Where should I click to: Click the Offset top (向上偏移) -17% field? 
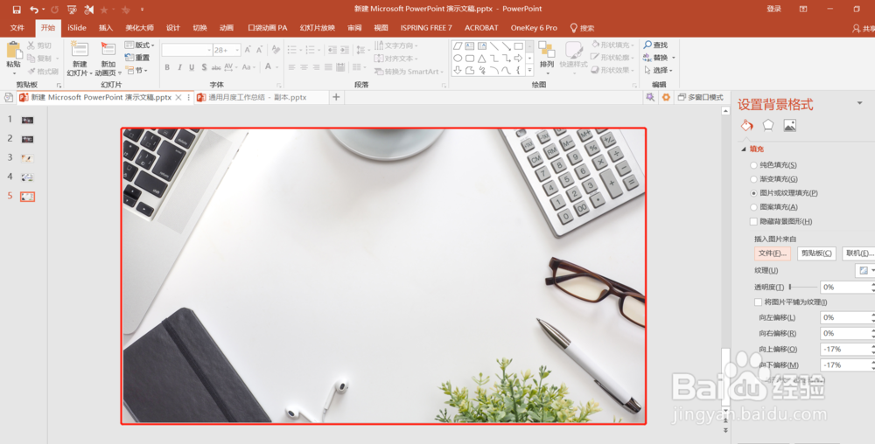847,350
